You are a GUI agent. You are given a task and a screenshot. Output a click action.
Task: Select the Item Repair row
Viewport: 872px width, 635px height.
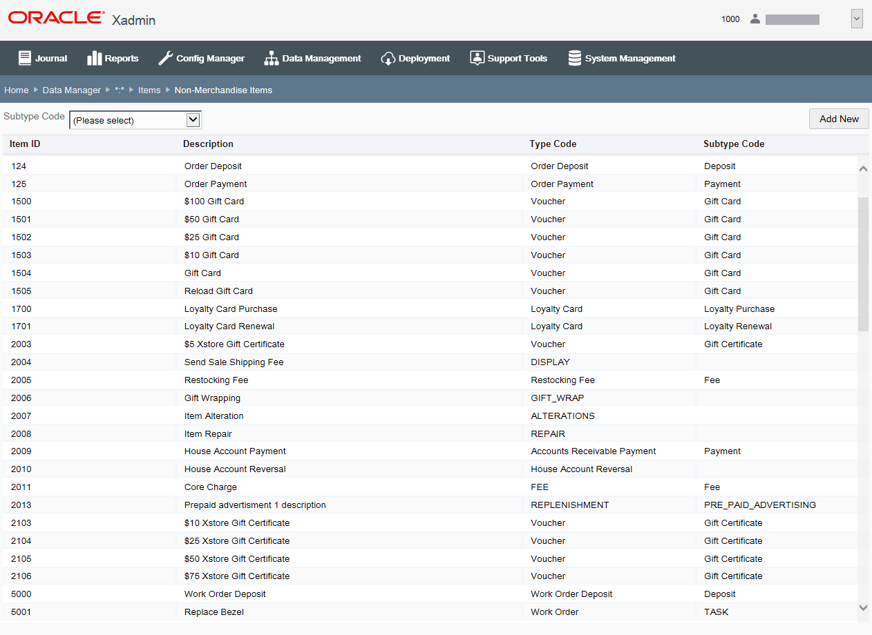click(430, 434)
